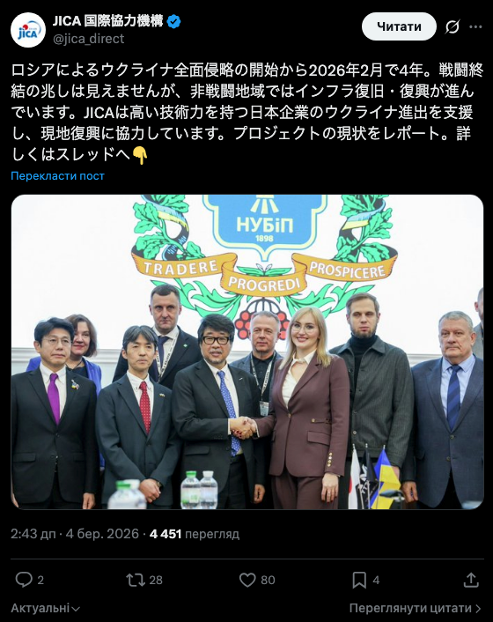Click the post timestamp 2:43 дп

point(33,534)
